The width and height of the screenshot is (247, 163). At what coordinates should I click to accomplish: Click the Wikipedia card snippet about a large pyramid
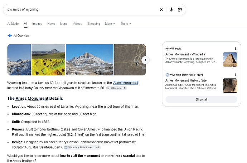point(191,60)
